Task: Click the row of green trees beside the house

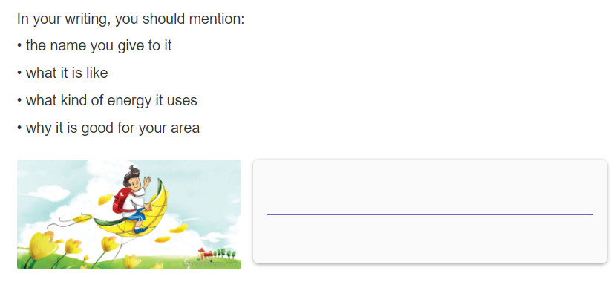Action: 224,254
